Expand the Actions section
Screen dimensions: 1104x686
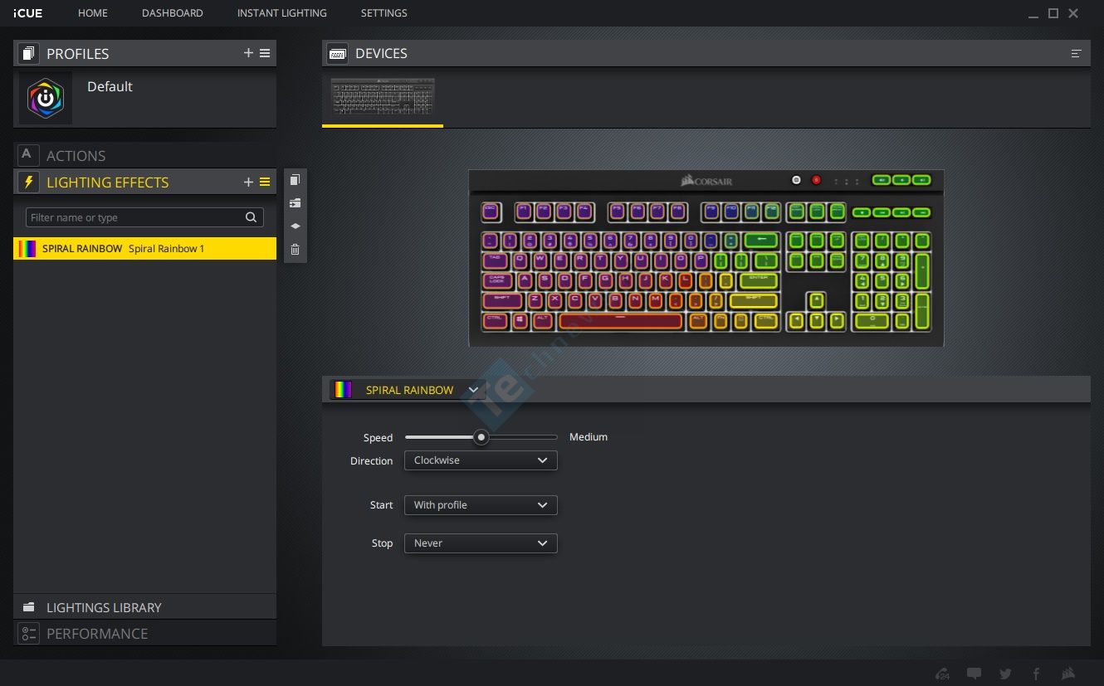(144, 155)
